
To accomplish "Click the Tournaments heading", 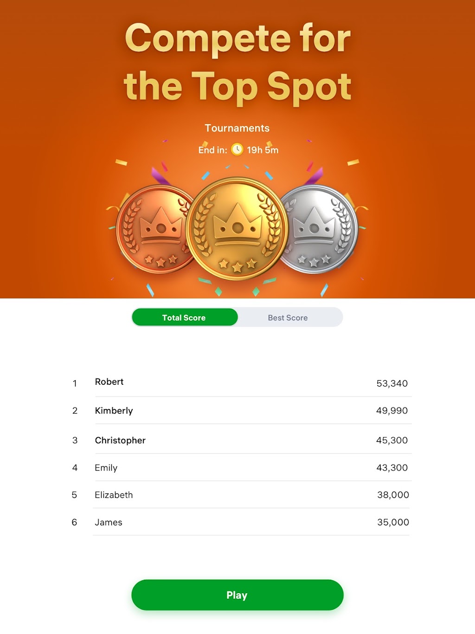I will pos(237,128).
